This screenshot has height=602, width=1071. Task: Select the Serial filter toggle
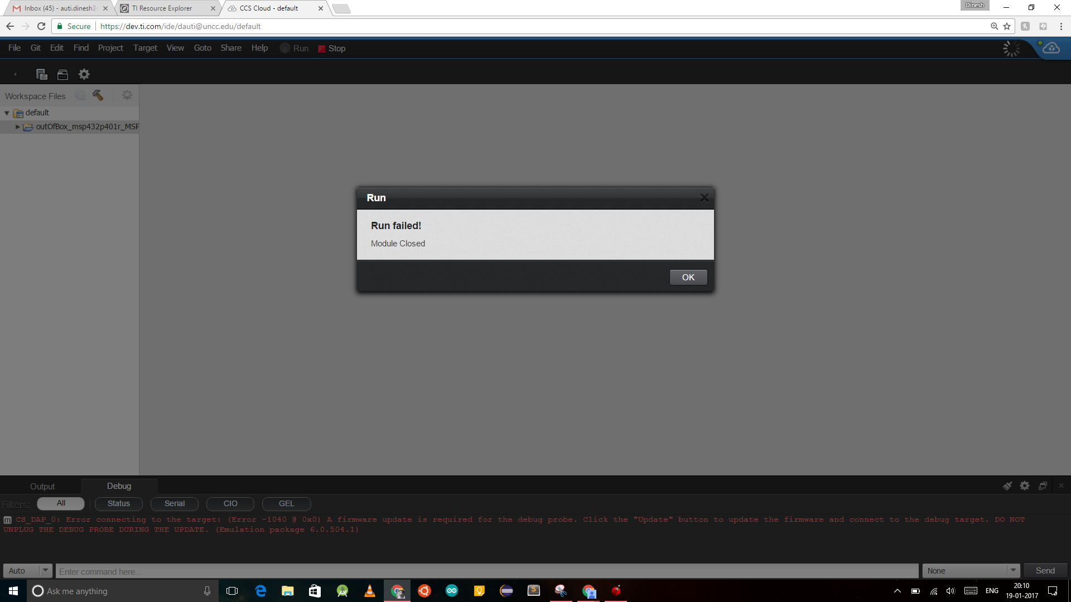175,503
